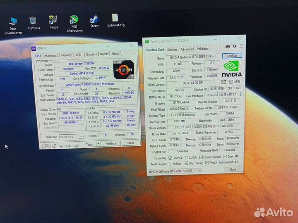298x223 pixels.
Task: Open the Recycle Bin (Корзина) icon
Action: (34, 21)
